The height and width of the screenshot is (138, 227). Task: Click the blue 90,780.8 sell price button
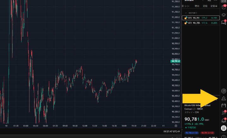192,133
